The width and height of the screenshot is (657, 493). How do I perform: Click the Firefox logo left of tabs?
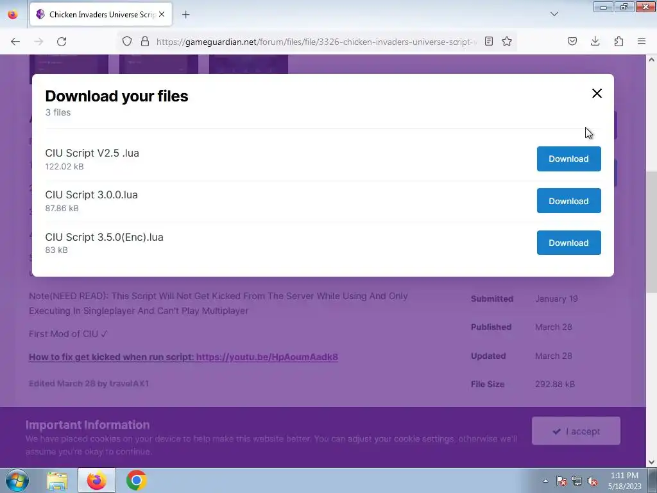point(13,14)
